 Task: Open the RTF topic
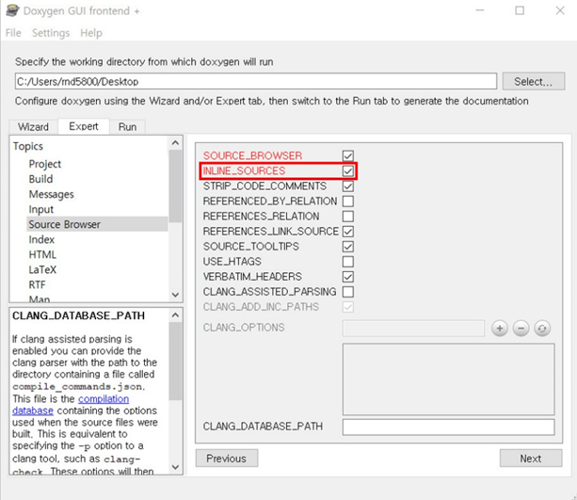[x=37, y=285]
